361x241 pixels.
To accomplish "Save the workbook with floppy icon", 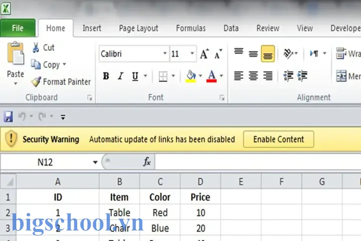I will 9,116.
